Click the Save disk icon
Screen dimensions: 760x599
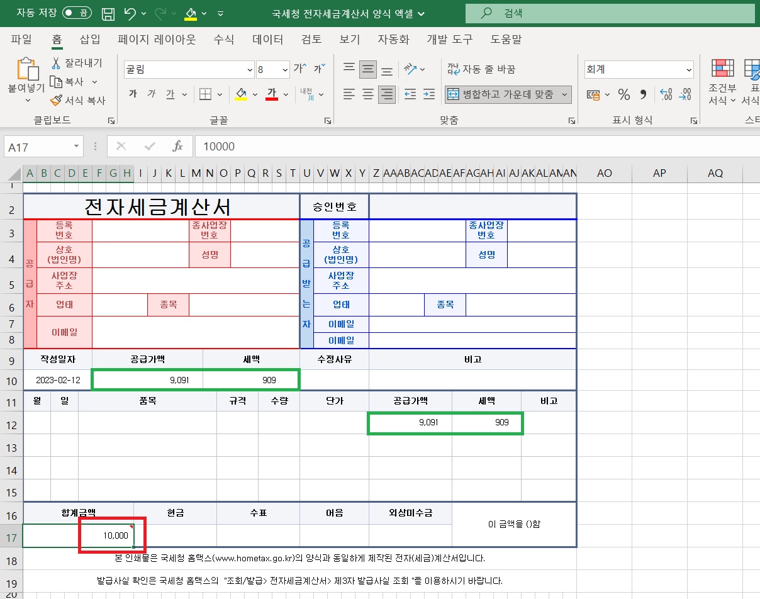click(x=108, y=13)
